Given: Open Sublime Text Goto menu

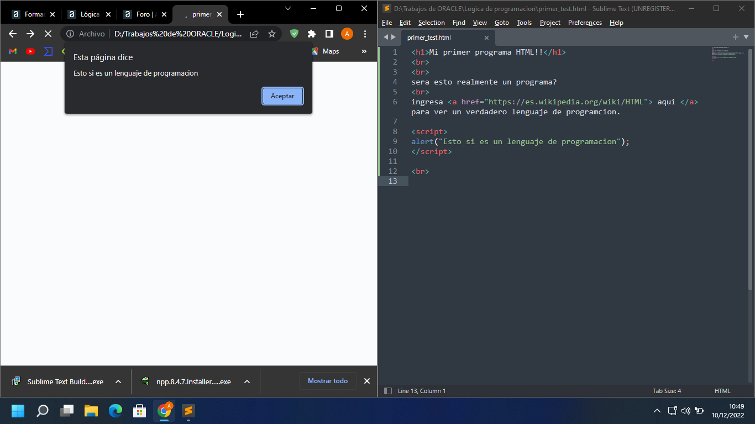Looking at the screenshot, I should click(x=502, y=23).
